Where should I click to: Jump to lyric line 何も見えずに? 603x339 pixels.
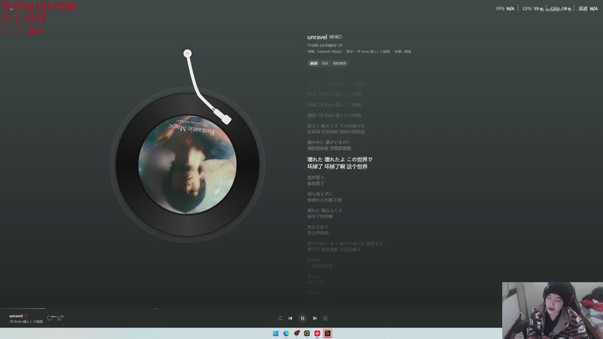[x=320, y=194]
